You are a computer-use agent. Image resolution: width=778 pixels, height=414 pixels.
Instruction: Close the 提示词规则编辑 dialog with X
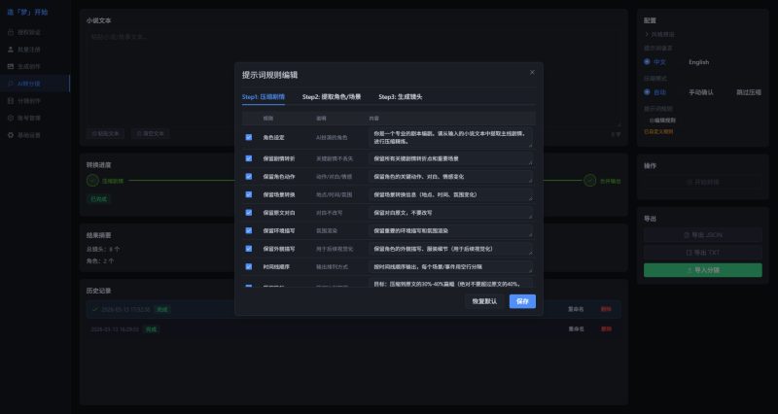tap(532, 72)
